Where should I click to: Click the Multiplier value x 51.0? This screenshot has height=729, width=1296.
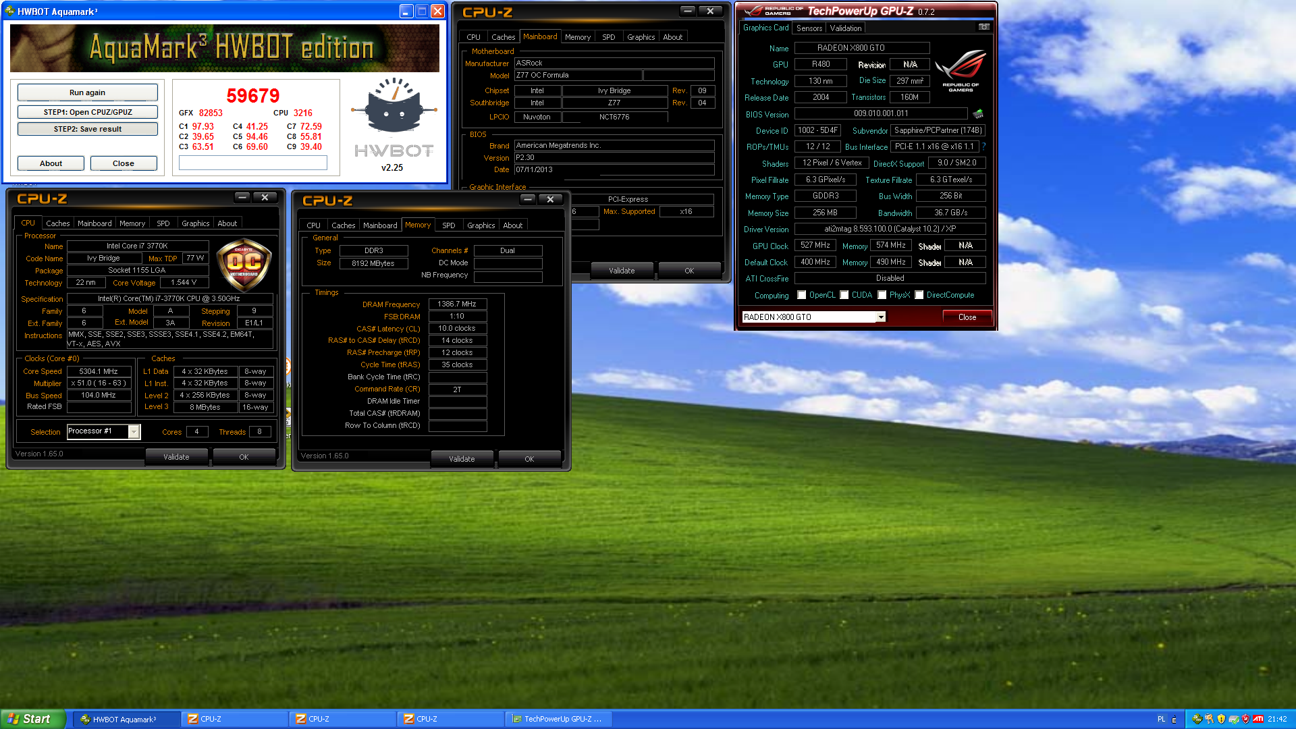pos(99,383)
